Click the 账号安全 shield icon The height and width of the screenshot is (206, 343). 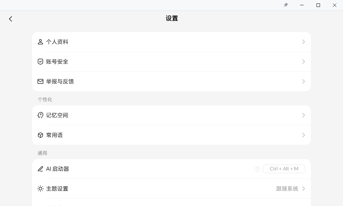40,62
